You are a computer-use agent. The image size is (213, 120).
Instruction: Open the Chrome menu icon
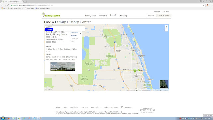click(x=211, y=5)
